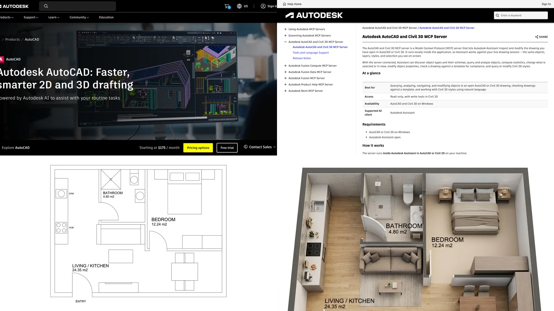
Task: Open the Community menu
Action: pyautogui.click(x=79, y=17)
